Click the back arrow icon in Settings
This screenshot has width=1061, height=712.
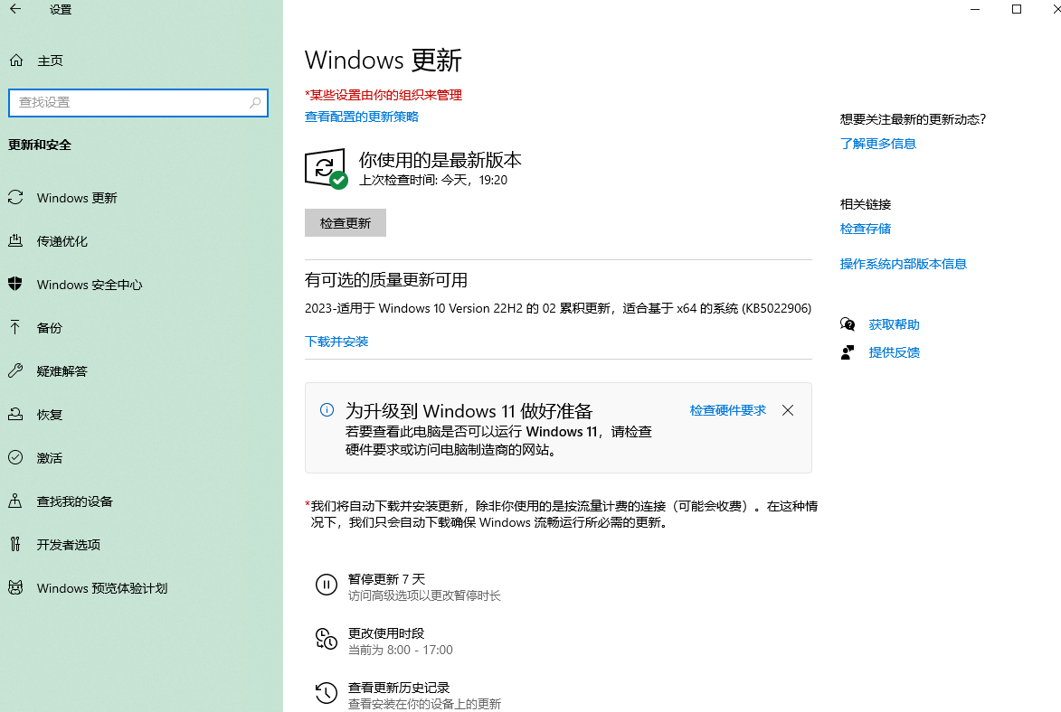coord(15,9)
